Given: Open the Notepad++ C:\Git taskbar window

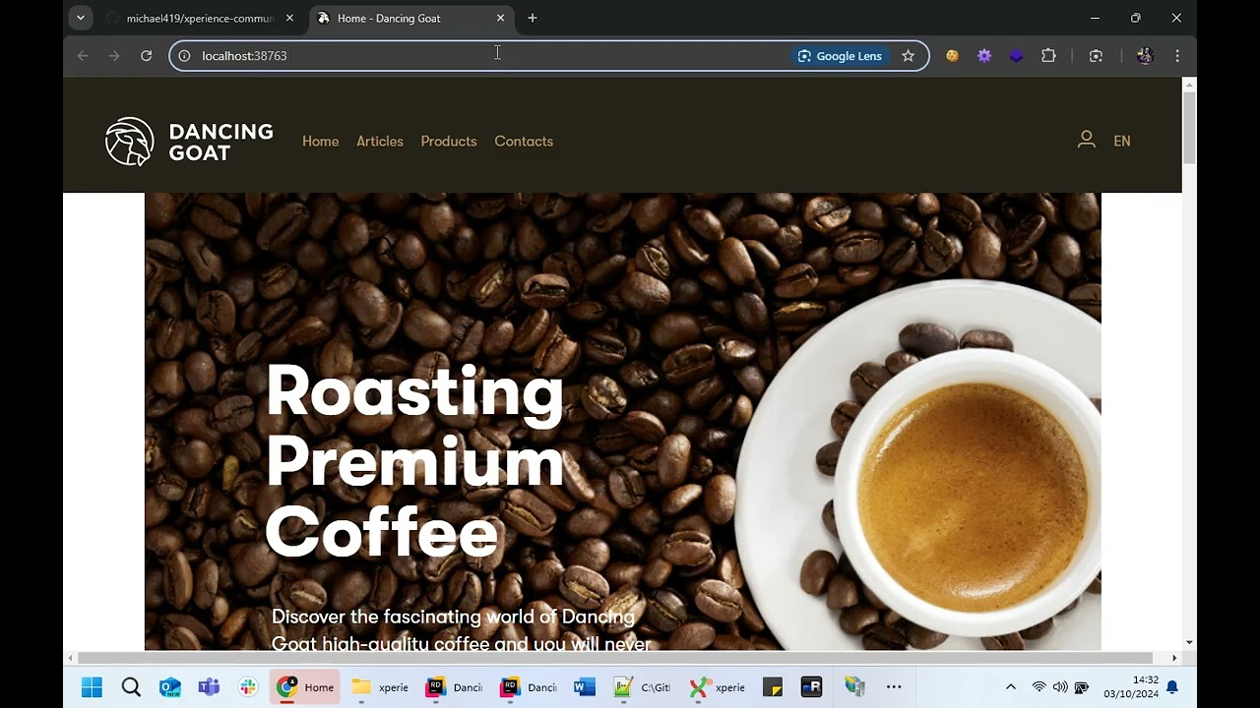Looking at the screenshot, I should [642, 687].
